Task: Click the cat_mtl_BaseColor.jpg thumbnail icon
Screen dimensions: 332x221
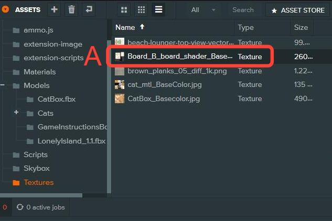Action: (120, 84)
